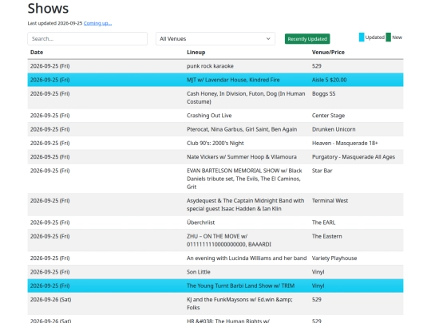Image resolution: width=431 pixels, height=323 pixels.
Task: Select ZHU – ON THE MOVE lineup
Action: 229,240
